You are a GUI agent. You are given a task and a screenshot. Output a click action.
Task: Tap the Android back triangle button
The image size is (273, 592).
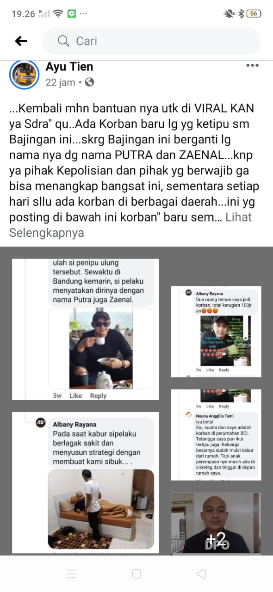[201, 574]
